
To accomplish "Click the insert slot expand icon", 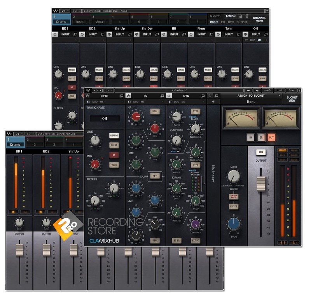I will [217, 96].
